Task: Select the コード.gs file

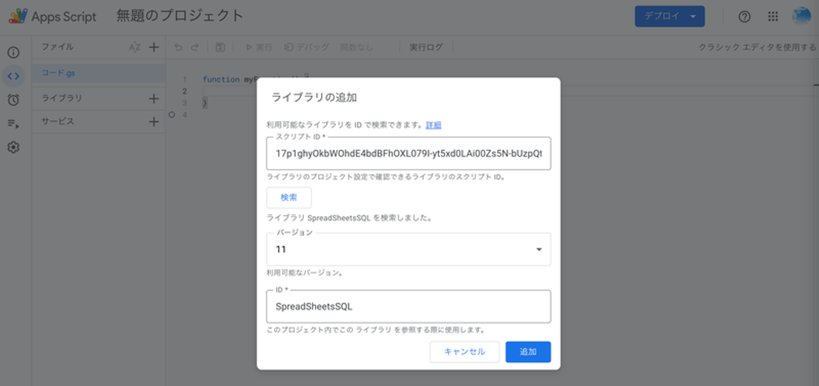Action: click(x=98, y=73)
